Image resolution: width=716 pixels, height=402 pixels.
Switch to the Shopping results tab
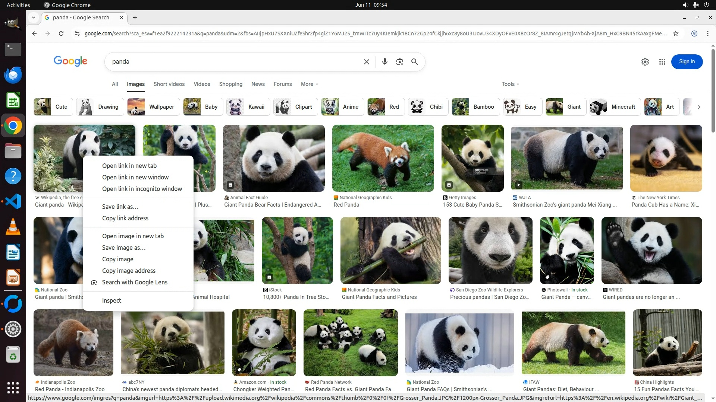230,84
